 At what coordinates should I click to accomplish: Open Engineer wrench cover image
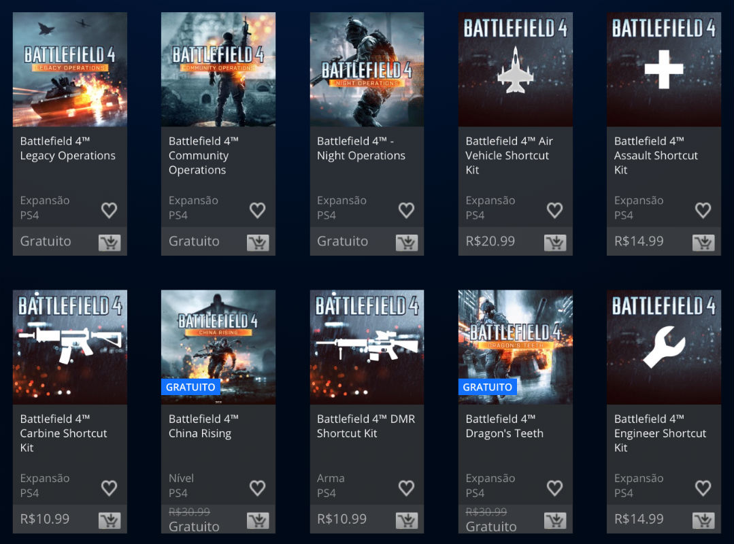[x=664, y=347]
